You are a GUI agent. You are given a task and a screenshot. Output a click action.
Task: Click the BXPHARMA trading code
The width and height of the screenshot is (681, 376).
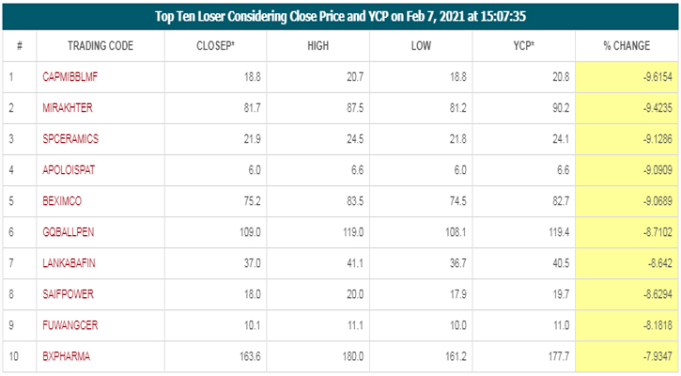66,355
